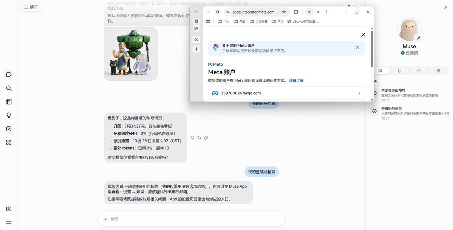Select the Meta tab in the browser's vertical tab strip
453x230 pixels.
(x=196, y=40)
